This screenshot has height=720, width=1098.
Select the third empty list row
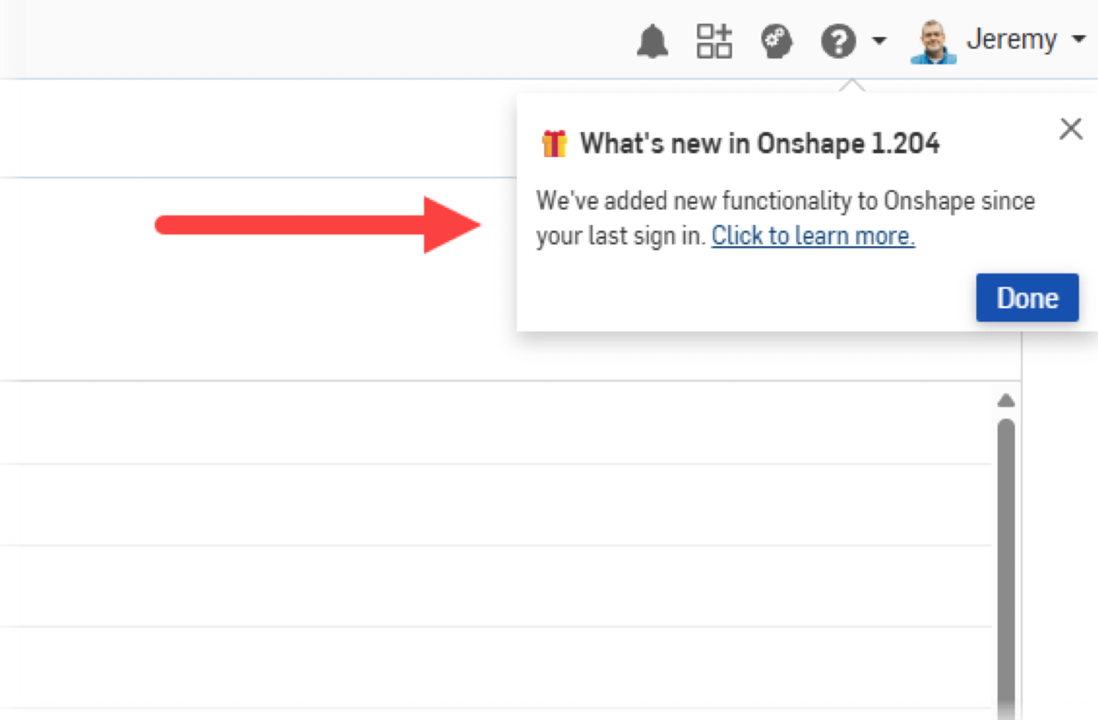[494, 586]
